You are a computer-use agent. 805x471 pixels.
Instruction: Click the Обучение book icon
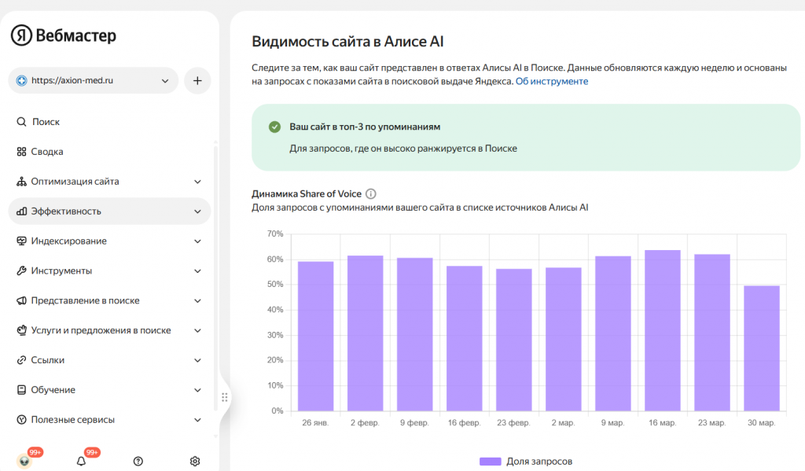coord(21,390)
